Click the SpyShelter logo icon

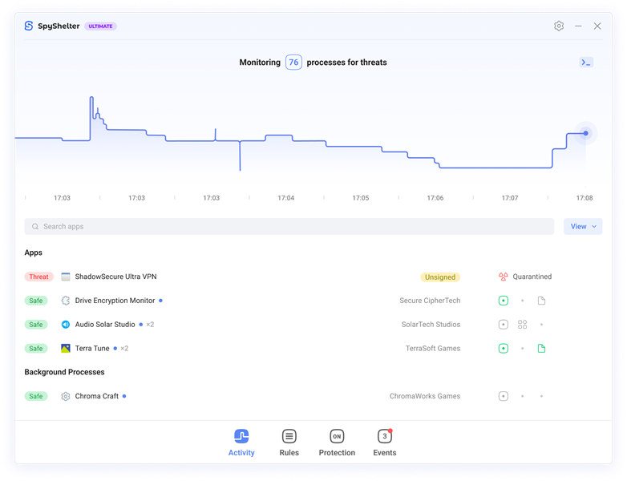(x=29, y=26)
